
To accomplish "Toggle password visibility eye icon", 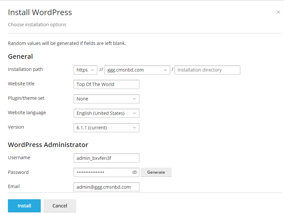I will [134, 172].
